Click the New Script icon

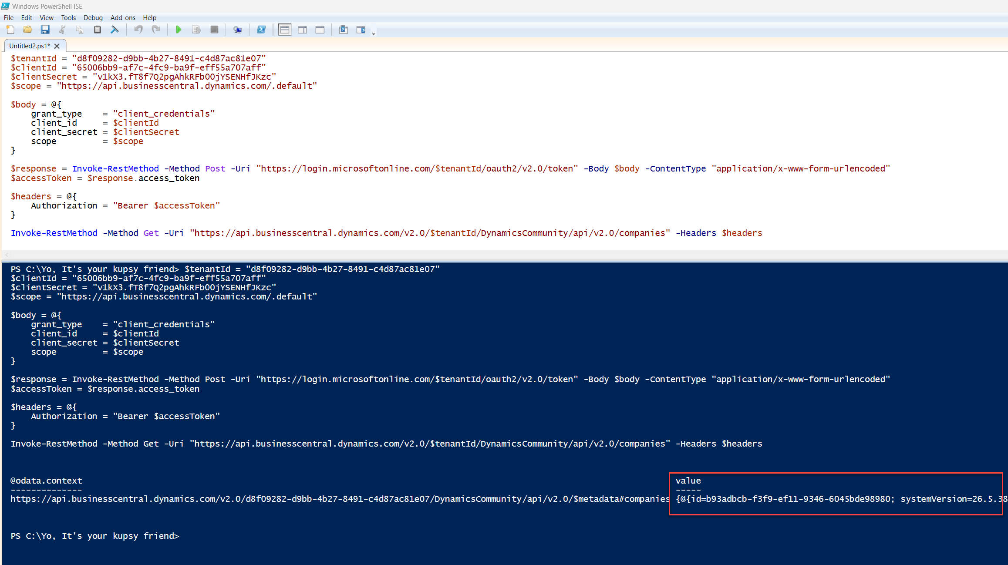click(10, 30)
